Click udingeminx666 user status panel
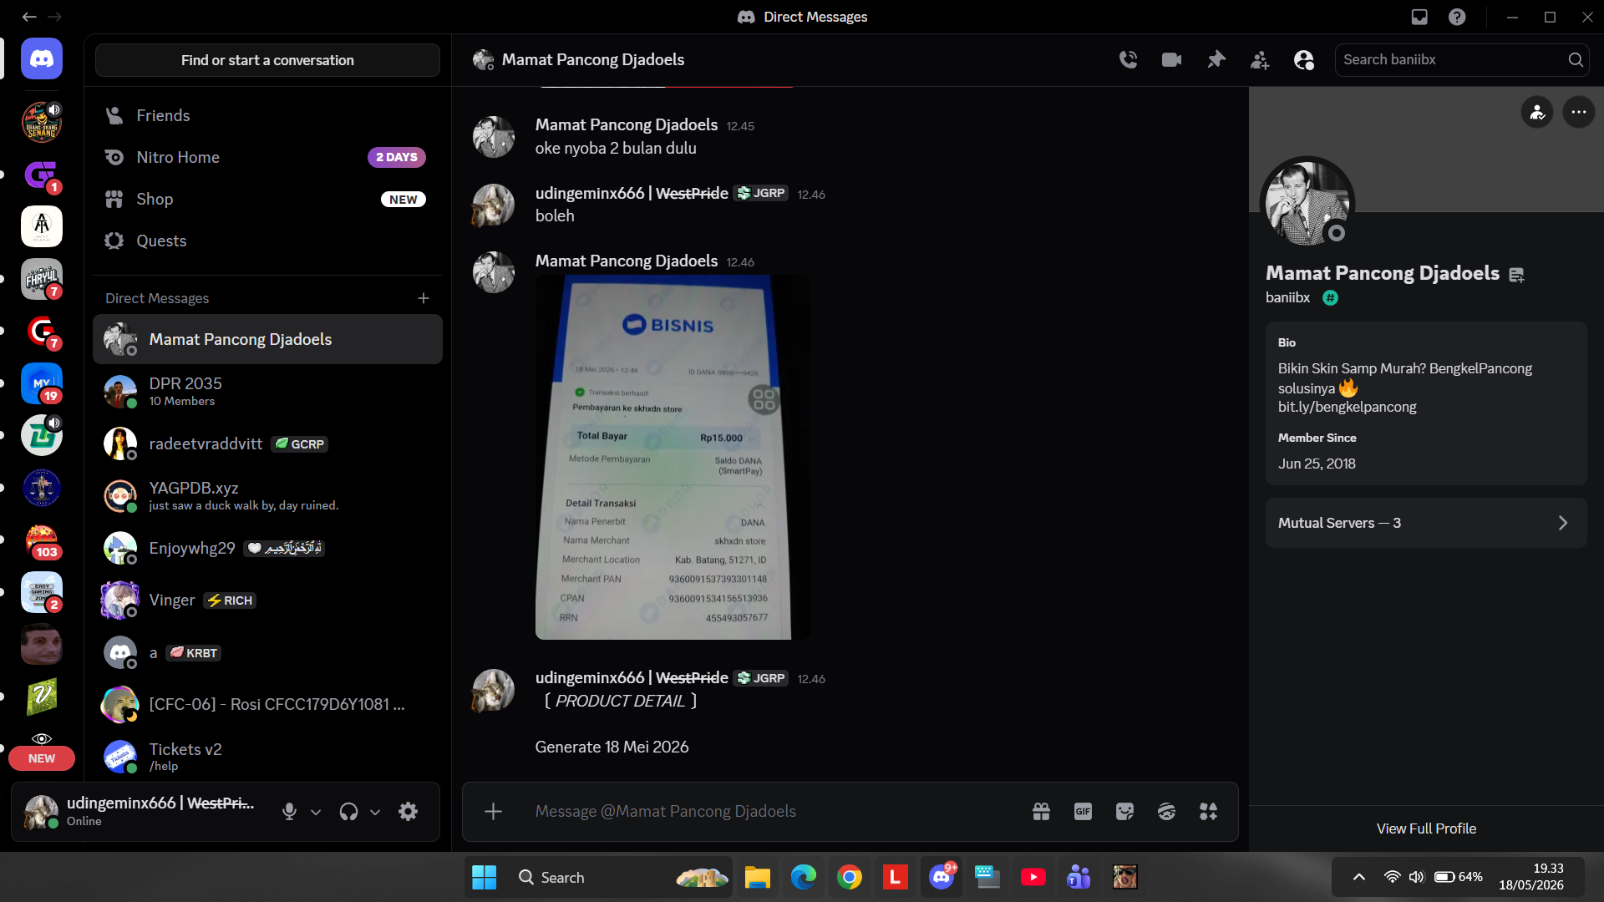Image resolution: width=1604 pixels, height=902 pixels. point(142,811)
